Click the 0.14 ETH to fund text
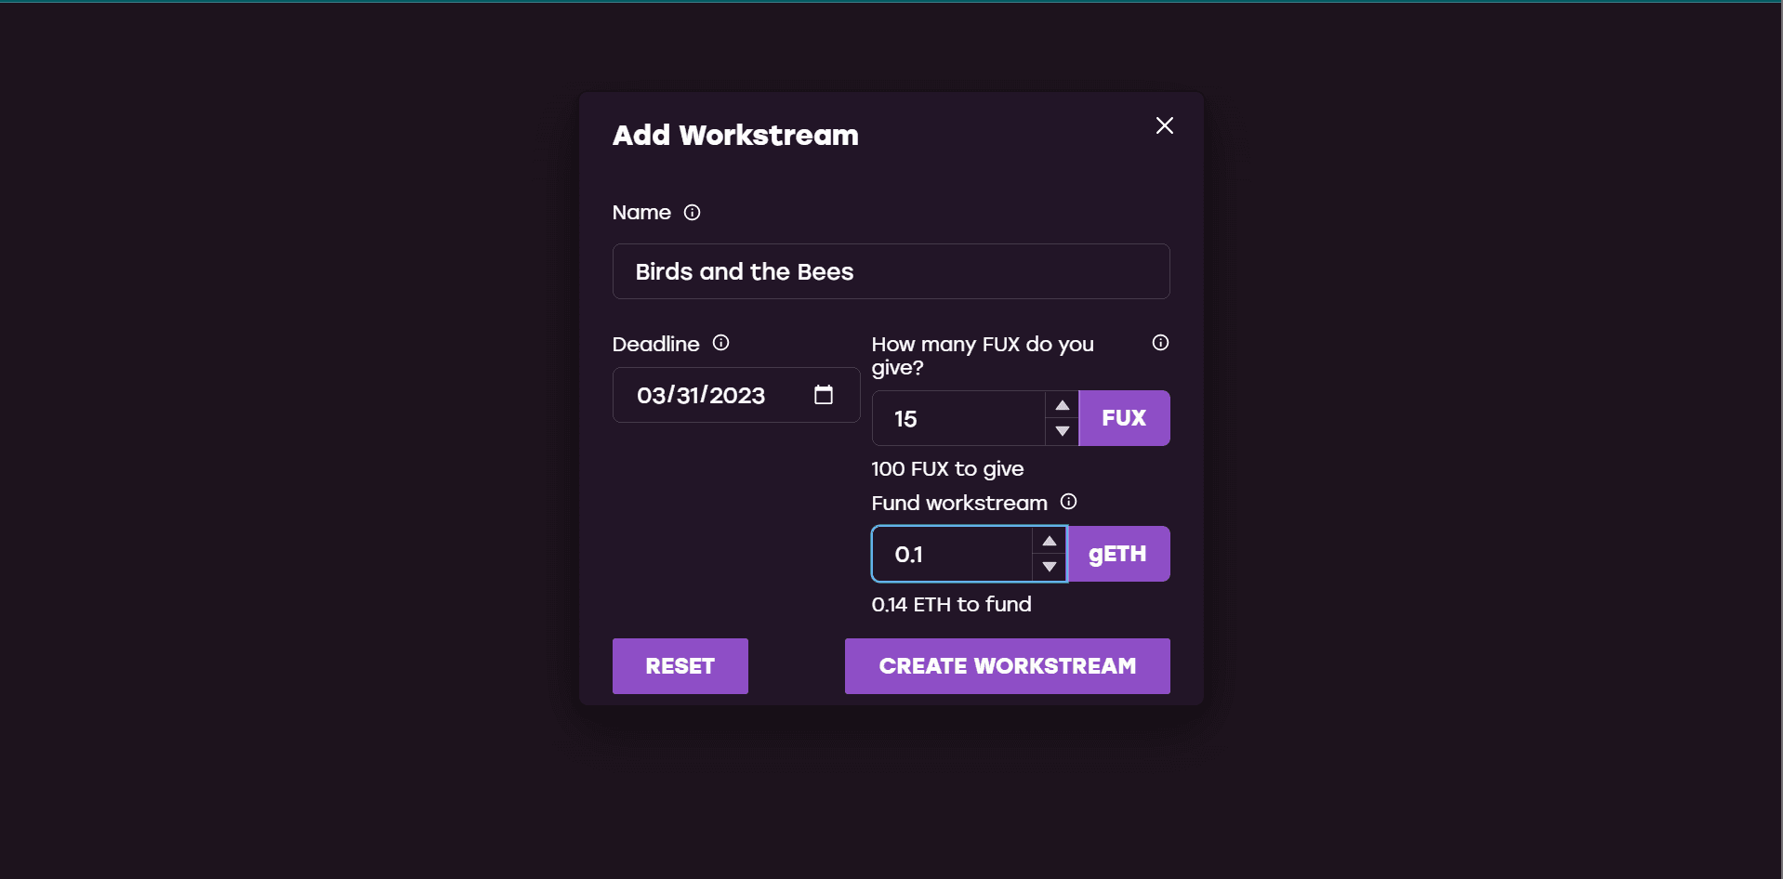 (951, 605)
